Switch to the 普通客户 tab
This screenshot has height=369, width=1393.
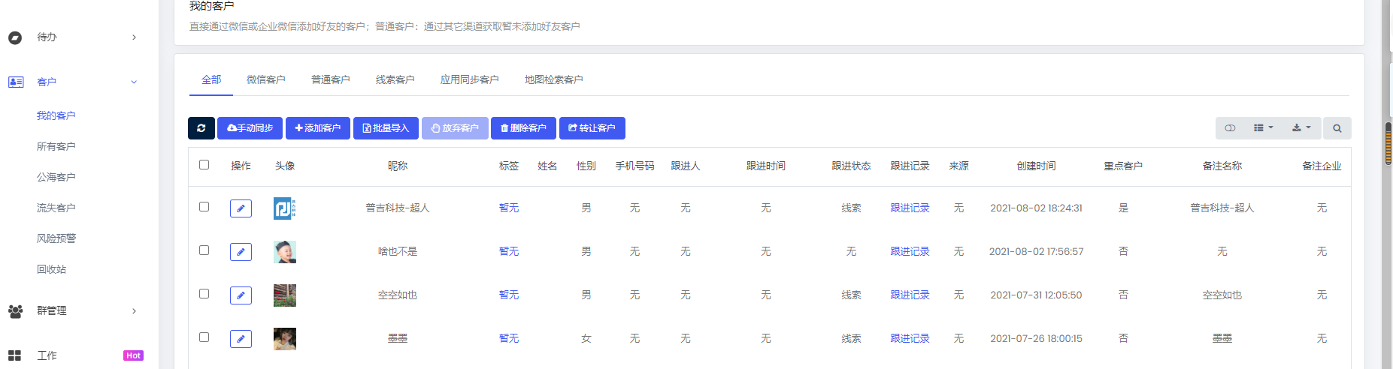pyautogui.click(x=331, y=79)
